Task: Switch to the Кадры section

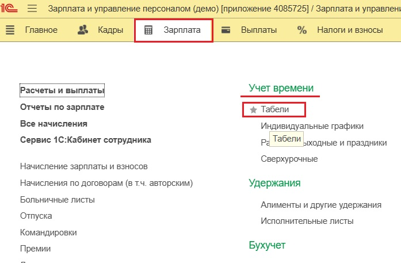Action: pyautogui.click(x=110, y=30)
